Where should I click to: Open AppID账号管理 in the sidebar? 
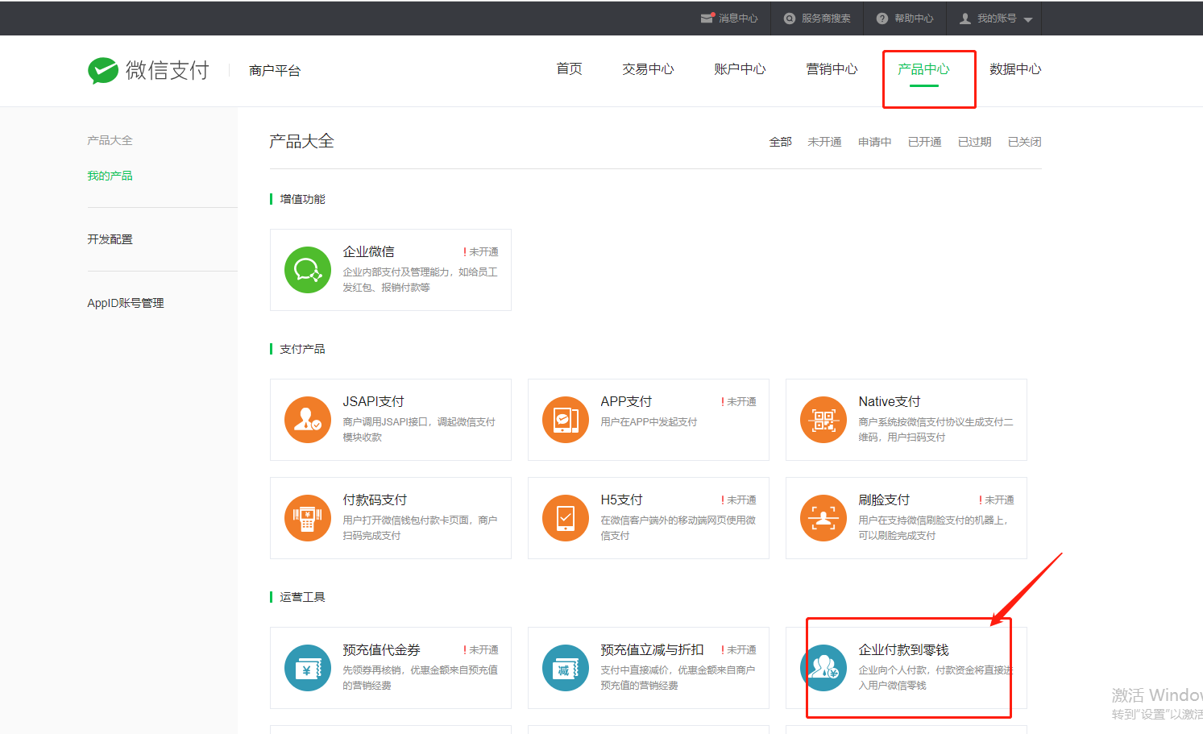pyautogui.click(x=125, y=303)
